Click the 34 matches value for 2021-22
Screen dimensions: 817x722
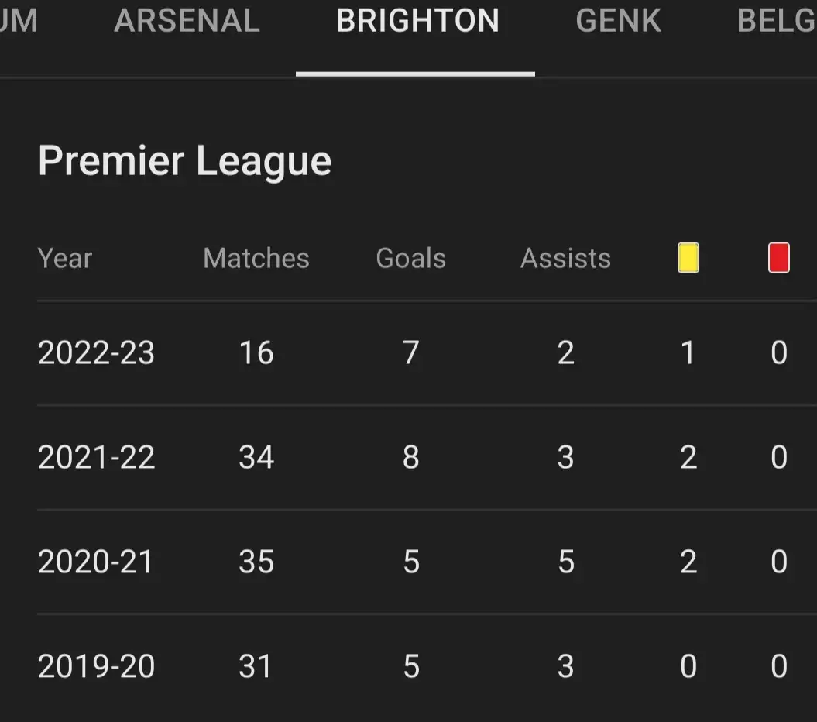click(x=256, y=458)
